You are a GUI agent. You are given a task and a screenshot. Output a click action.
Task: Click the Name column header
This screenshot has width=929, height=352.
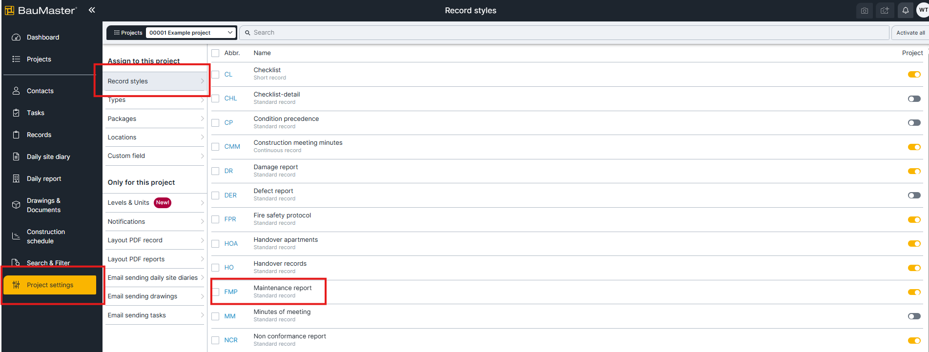(262, 53)
